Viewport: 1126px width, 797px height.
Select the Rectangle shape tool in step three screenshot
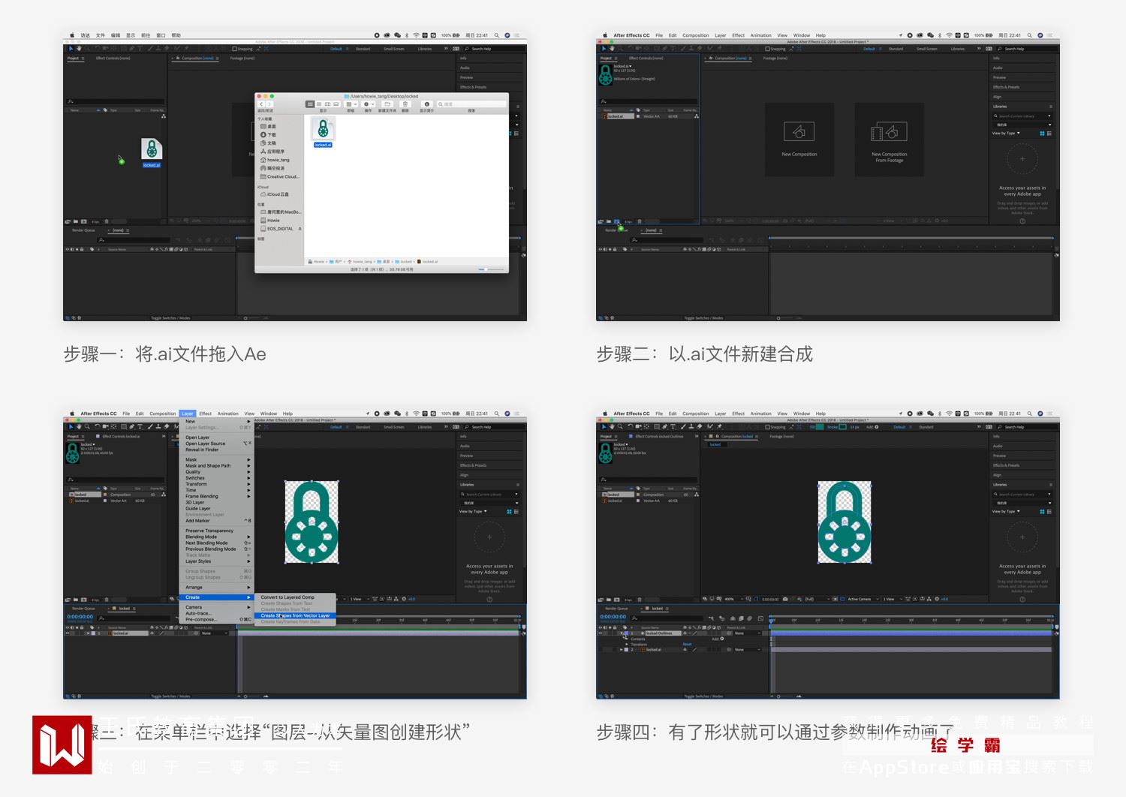(124, 426)
